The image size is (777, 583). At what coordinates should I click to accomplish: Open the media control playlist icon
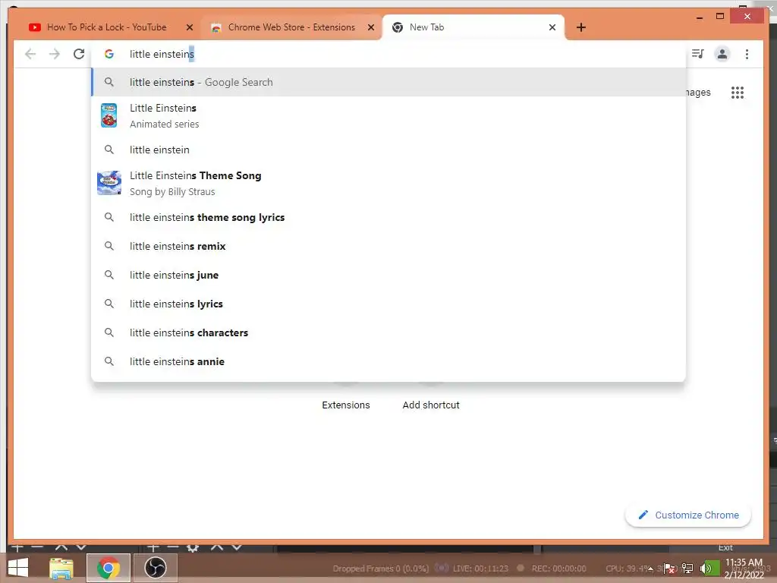pyautogui.click(x=698, y=54)
